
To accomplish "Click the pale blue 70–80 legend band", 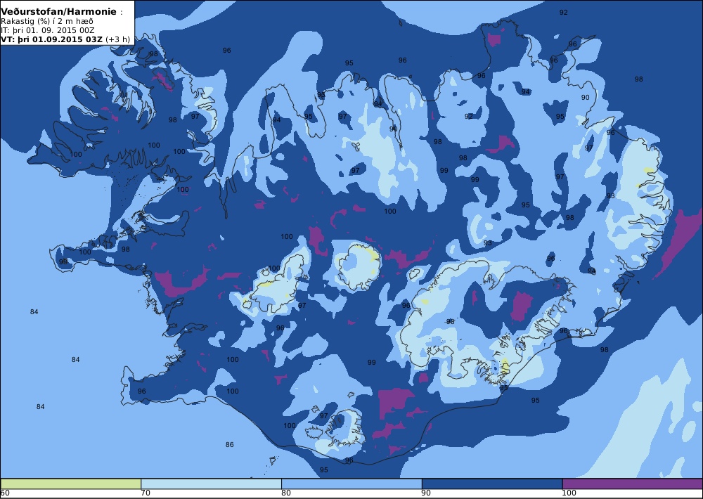I will point(211,484).
